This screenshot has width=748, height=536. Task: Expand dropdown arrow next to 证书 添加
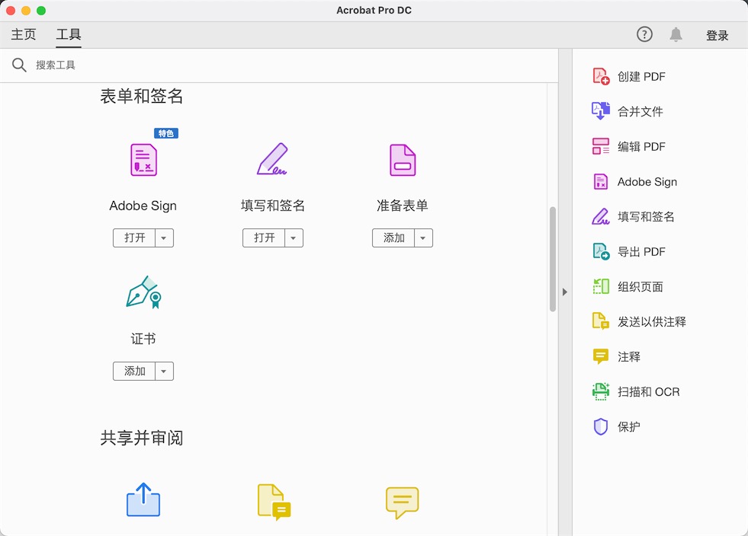coord(164,371)
